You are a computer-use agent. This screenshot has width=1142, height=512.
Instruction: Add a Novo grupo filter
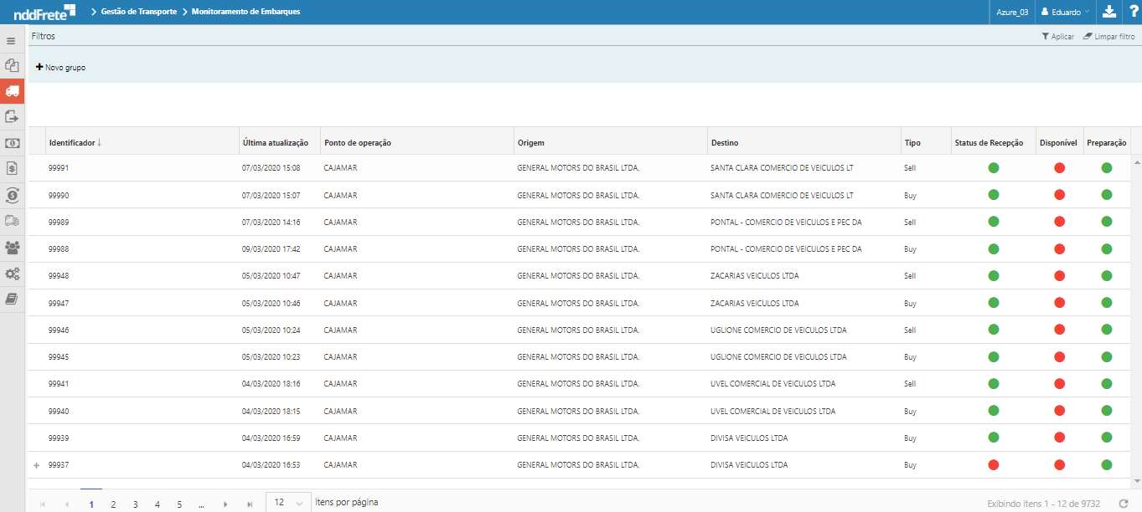[60, 67]
